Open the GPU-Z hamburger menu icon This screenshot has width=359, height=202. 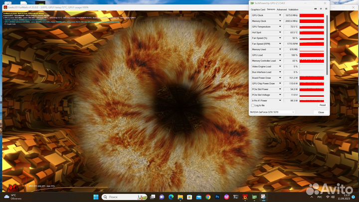pyautogui.click(x=326, y=9)
